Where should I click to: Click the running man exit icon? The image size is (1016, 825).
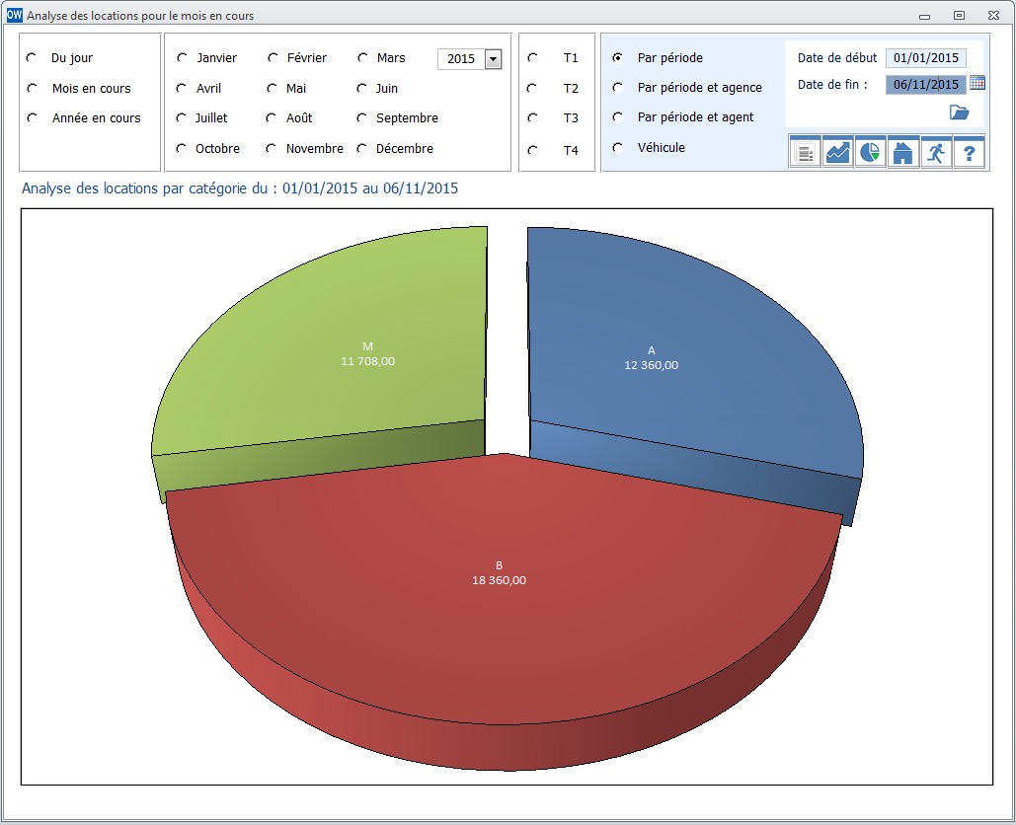[936, 153]
